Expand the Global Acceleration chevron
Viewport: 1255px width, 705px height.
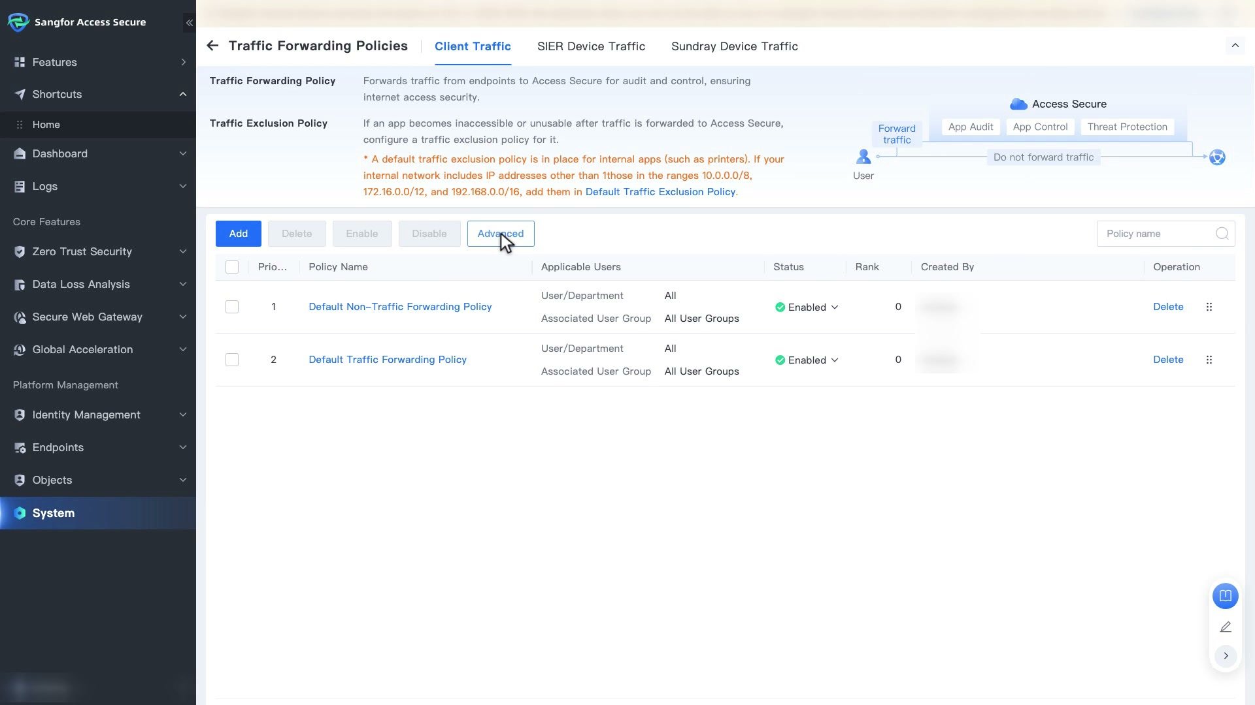click(183, 349)
